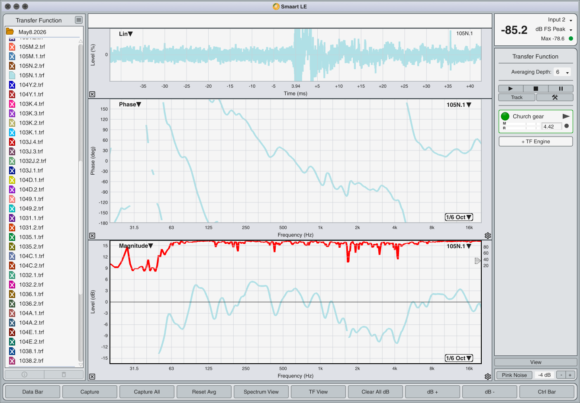
Task: Click the May8.2026 folder icon
Action: tap(10, 32)
